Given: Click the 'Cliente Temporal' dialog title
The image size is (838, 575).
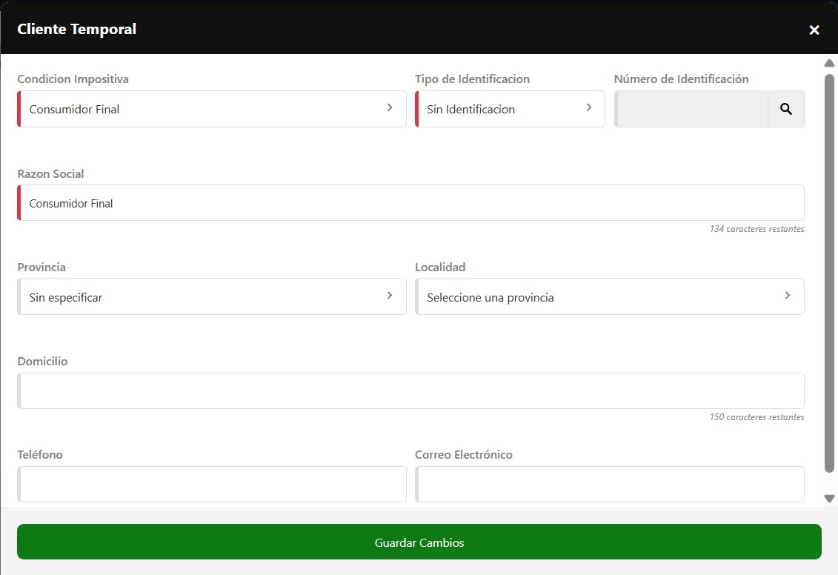Looking at the screenshot, I should 77,30.
